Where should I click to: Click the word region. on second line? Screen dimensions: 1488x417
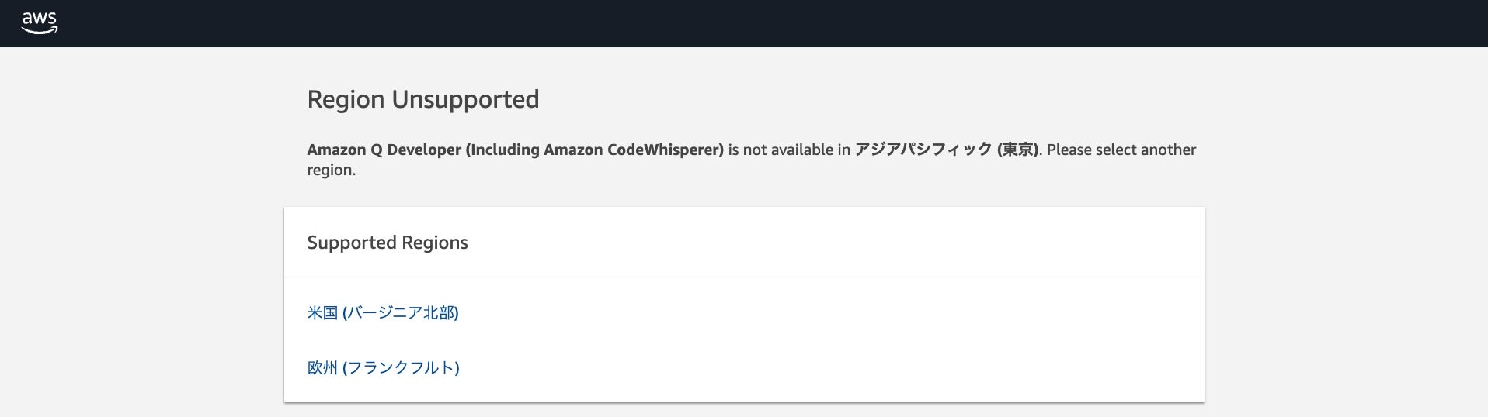[x=332, y=170]
